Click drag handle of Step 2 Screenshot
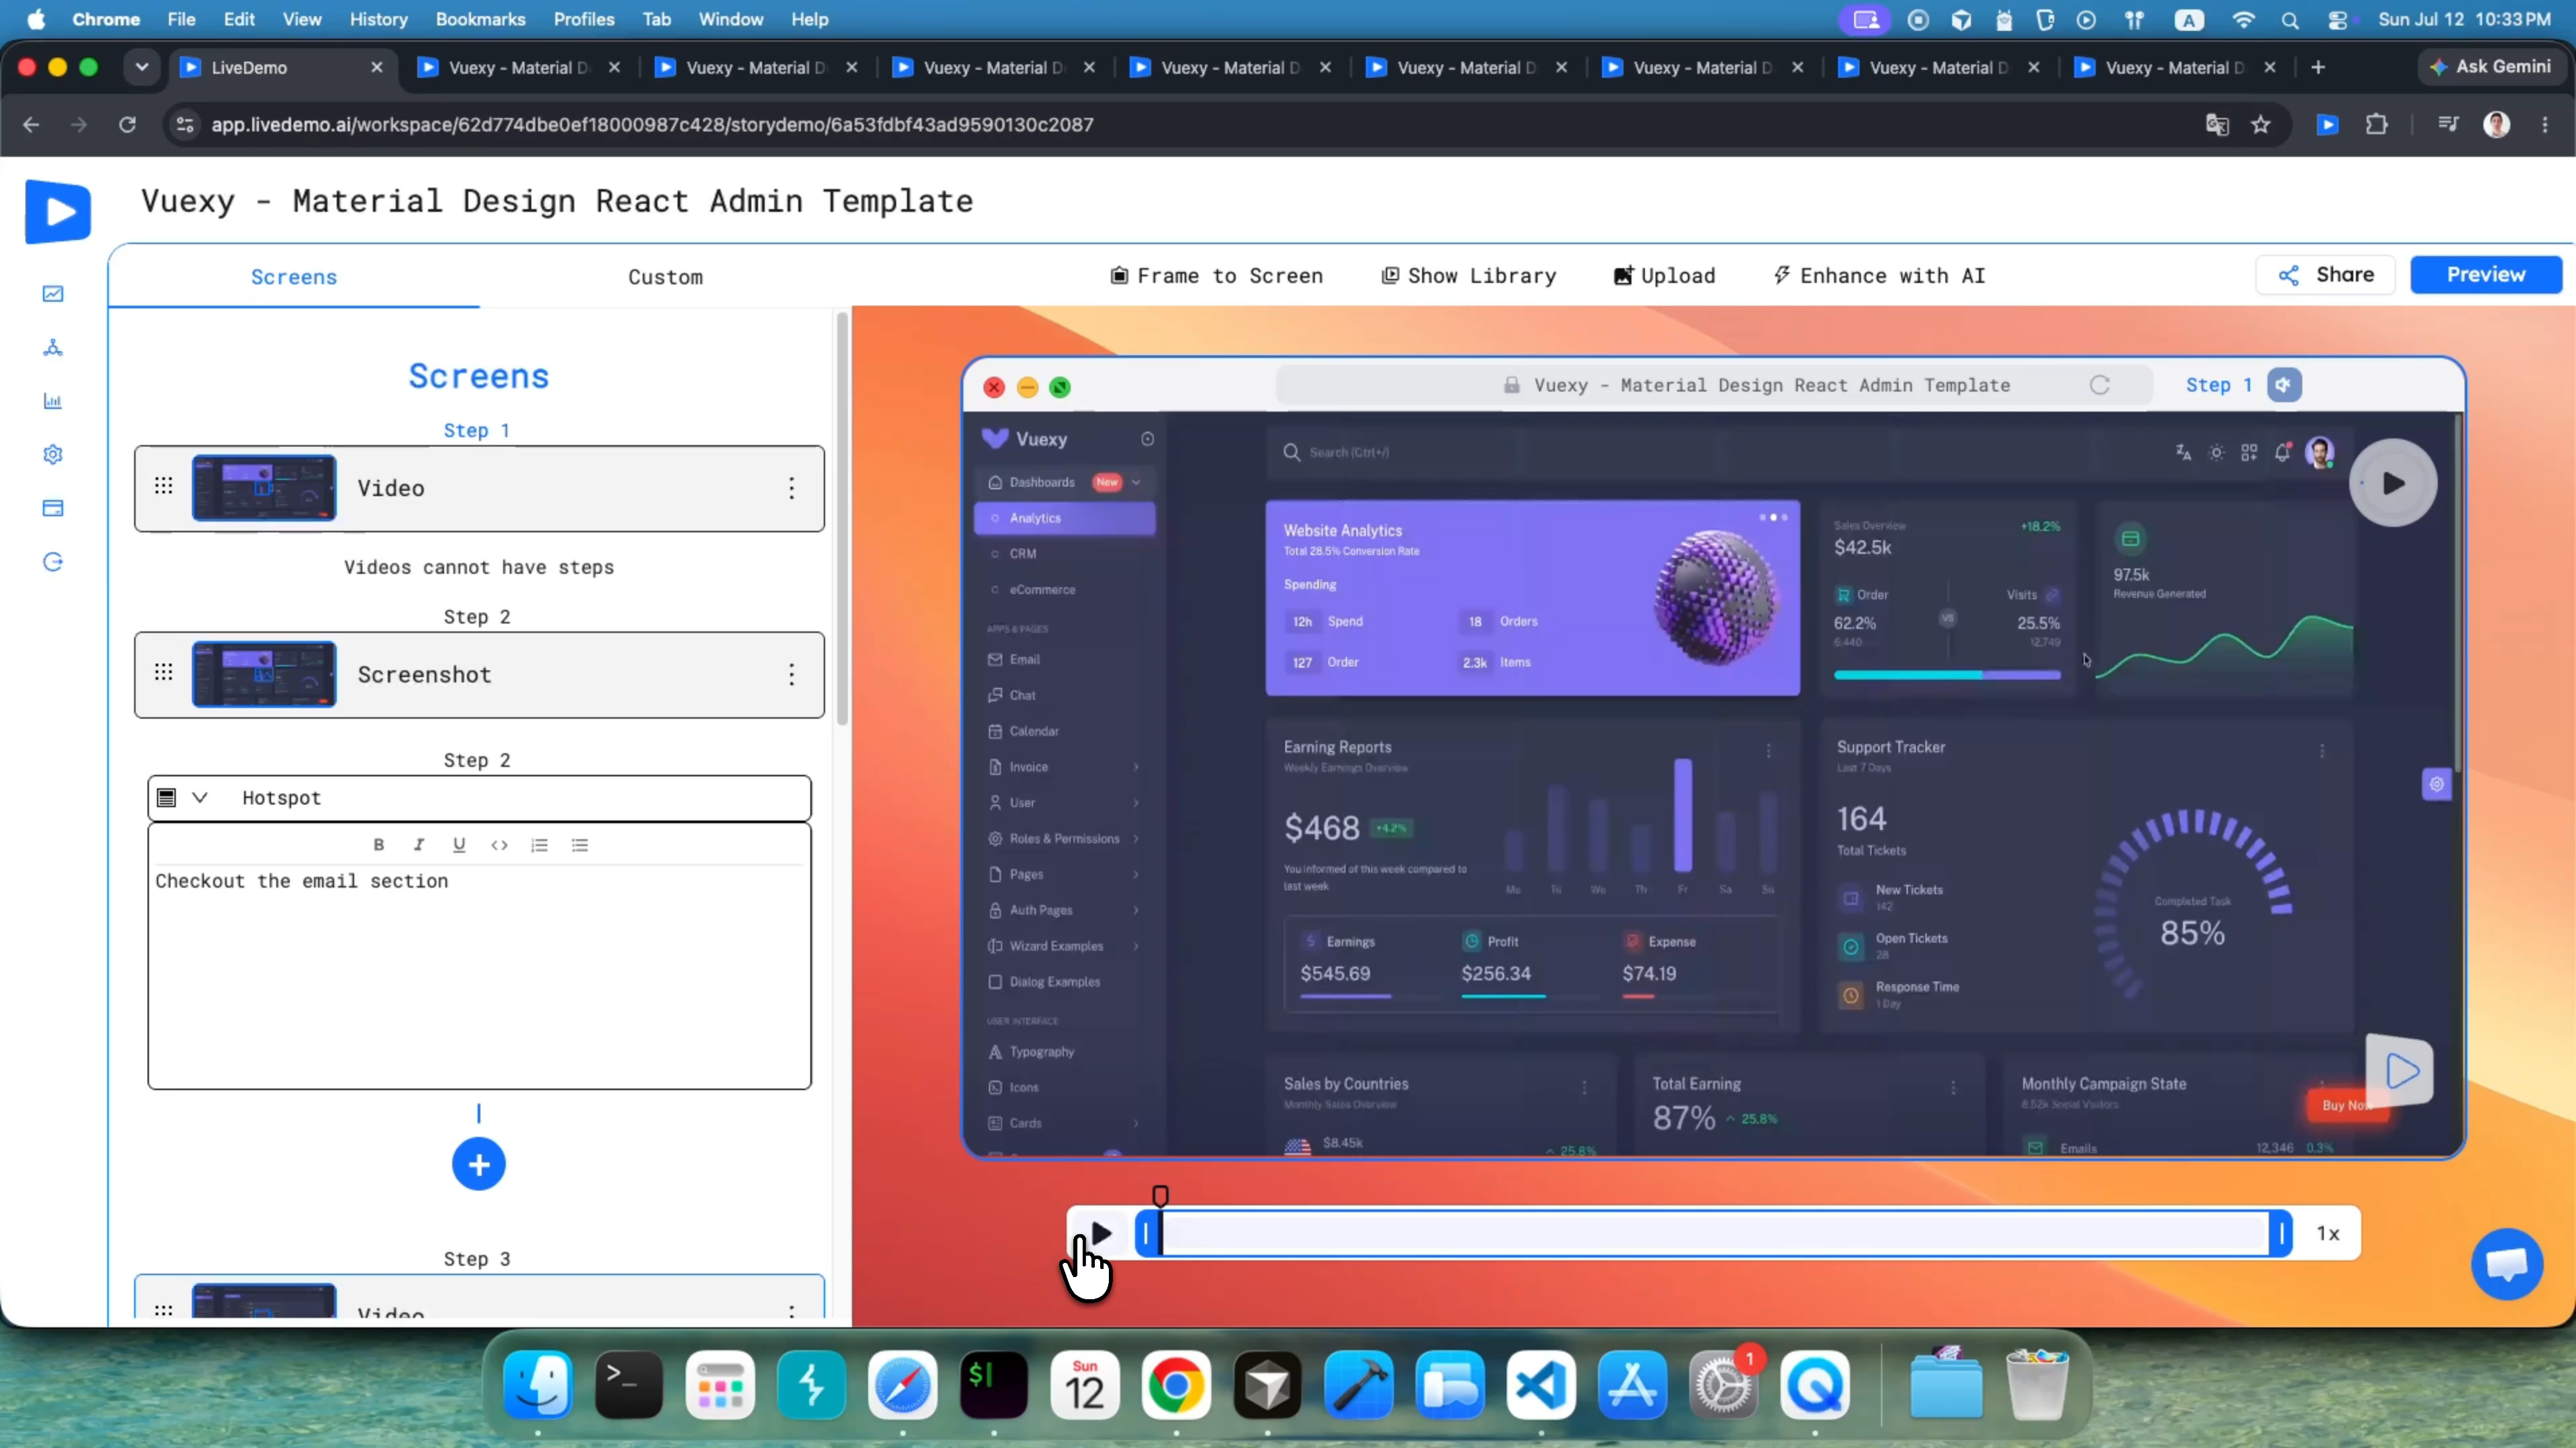2576x1448 pixels. point(164,672)
